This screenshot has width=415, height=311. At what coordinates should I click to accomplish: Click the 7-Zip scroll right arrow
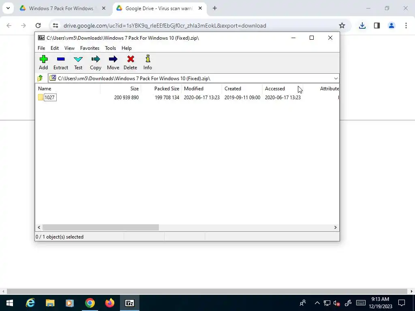(335, 228)
